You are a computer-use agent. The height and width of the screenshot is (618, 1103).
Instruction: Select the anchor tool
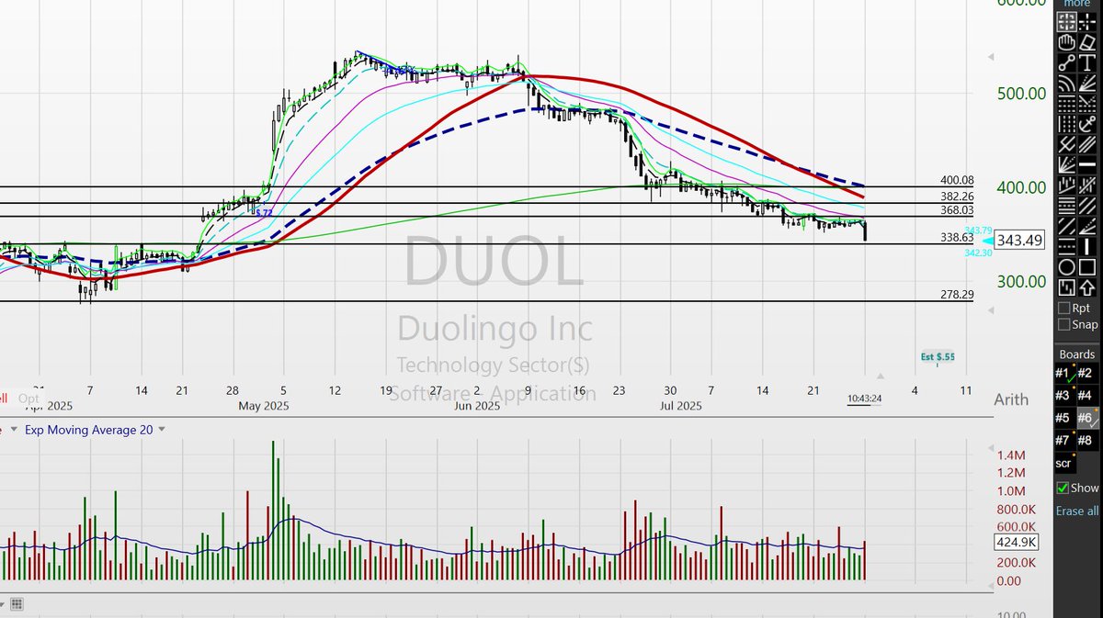pyautogui.click(x=1087, y=124)
